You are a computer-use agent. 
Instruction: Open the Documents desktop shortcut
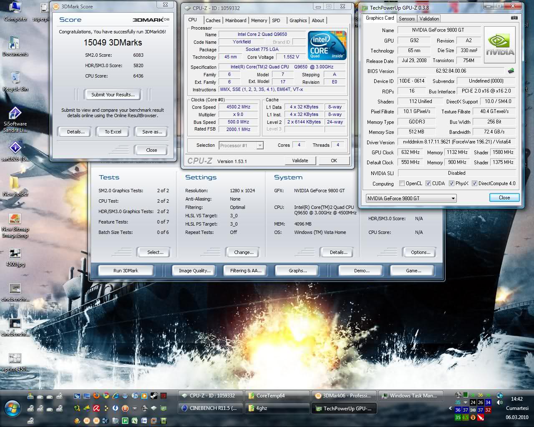tap(15, 46)
